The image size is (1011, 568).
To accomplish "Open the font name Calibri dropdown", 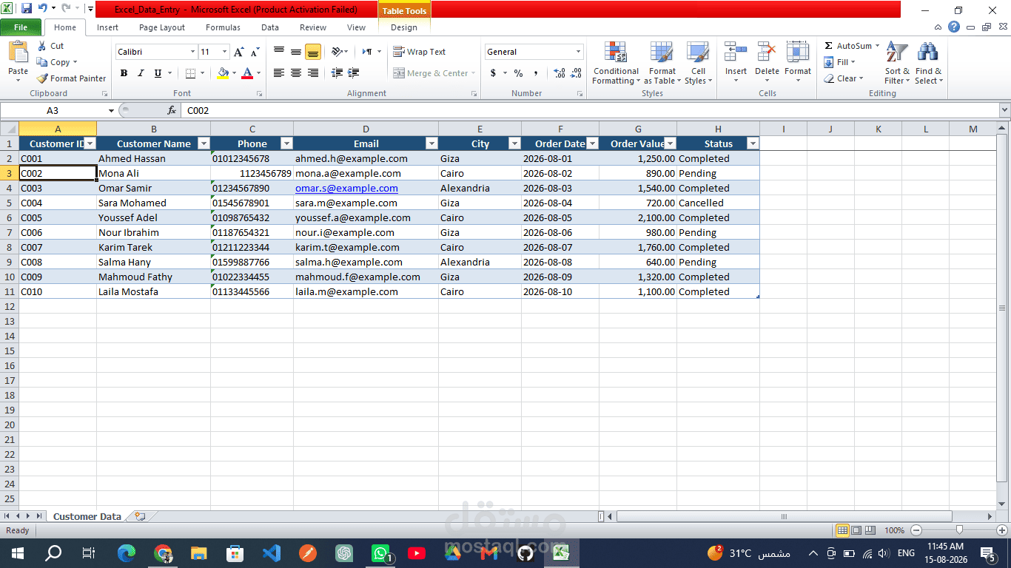I will pos(192,52).
